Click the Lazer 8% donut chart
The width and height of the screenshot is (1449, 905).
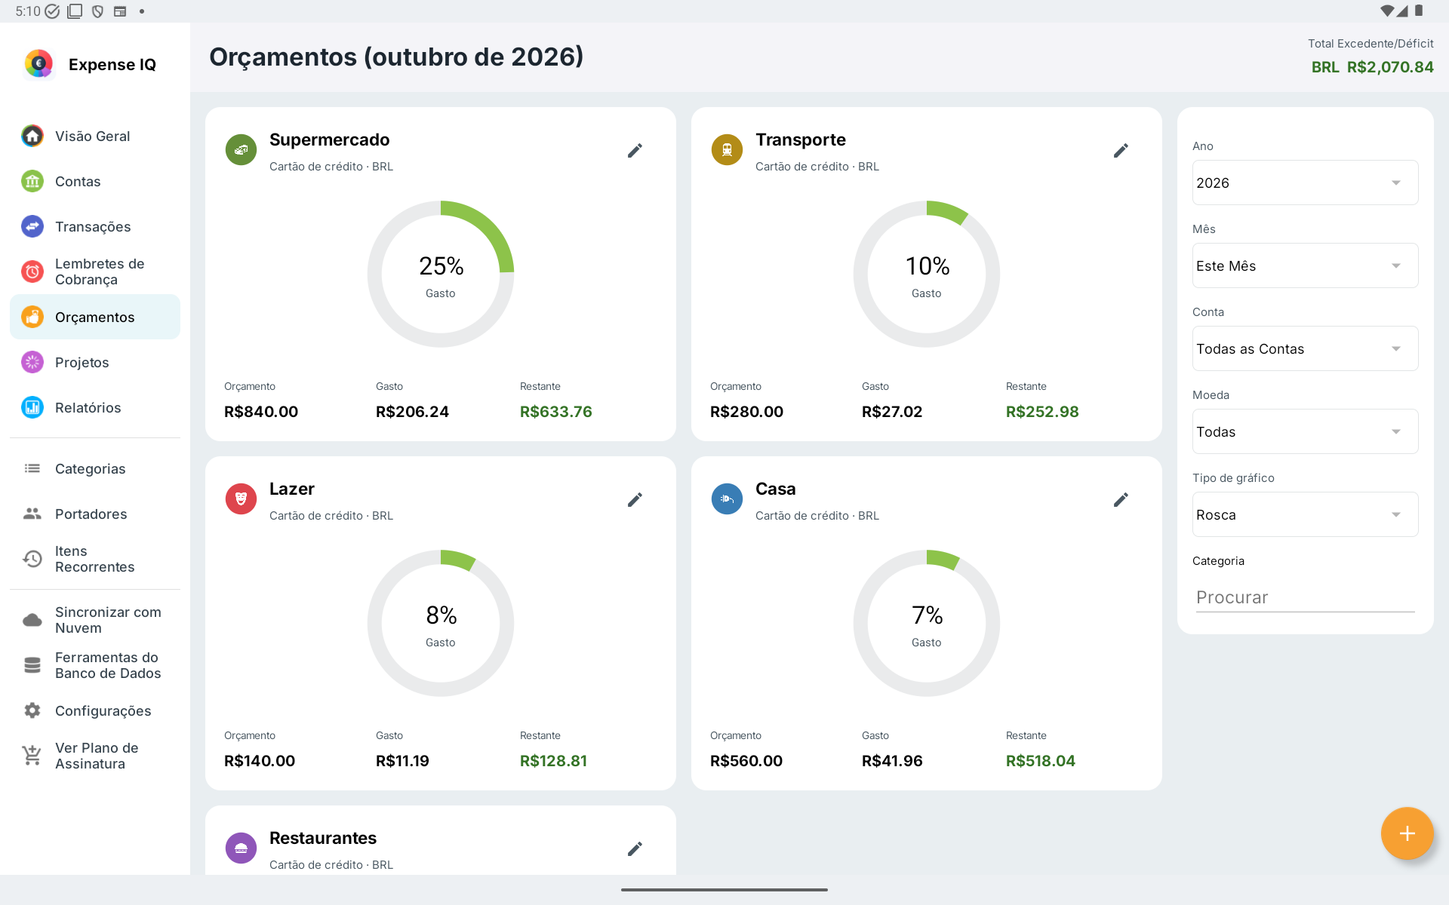[441, 623]
